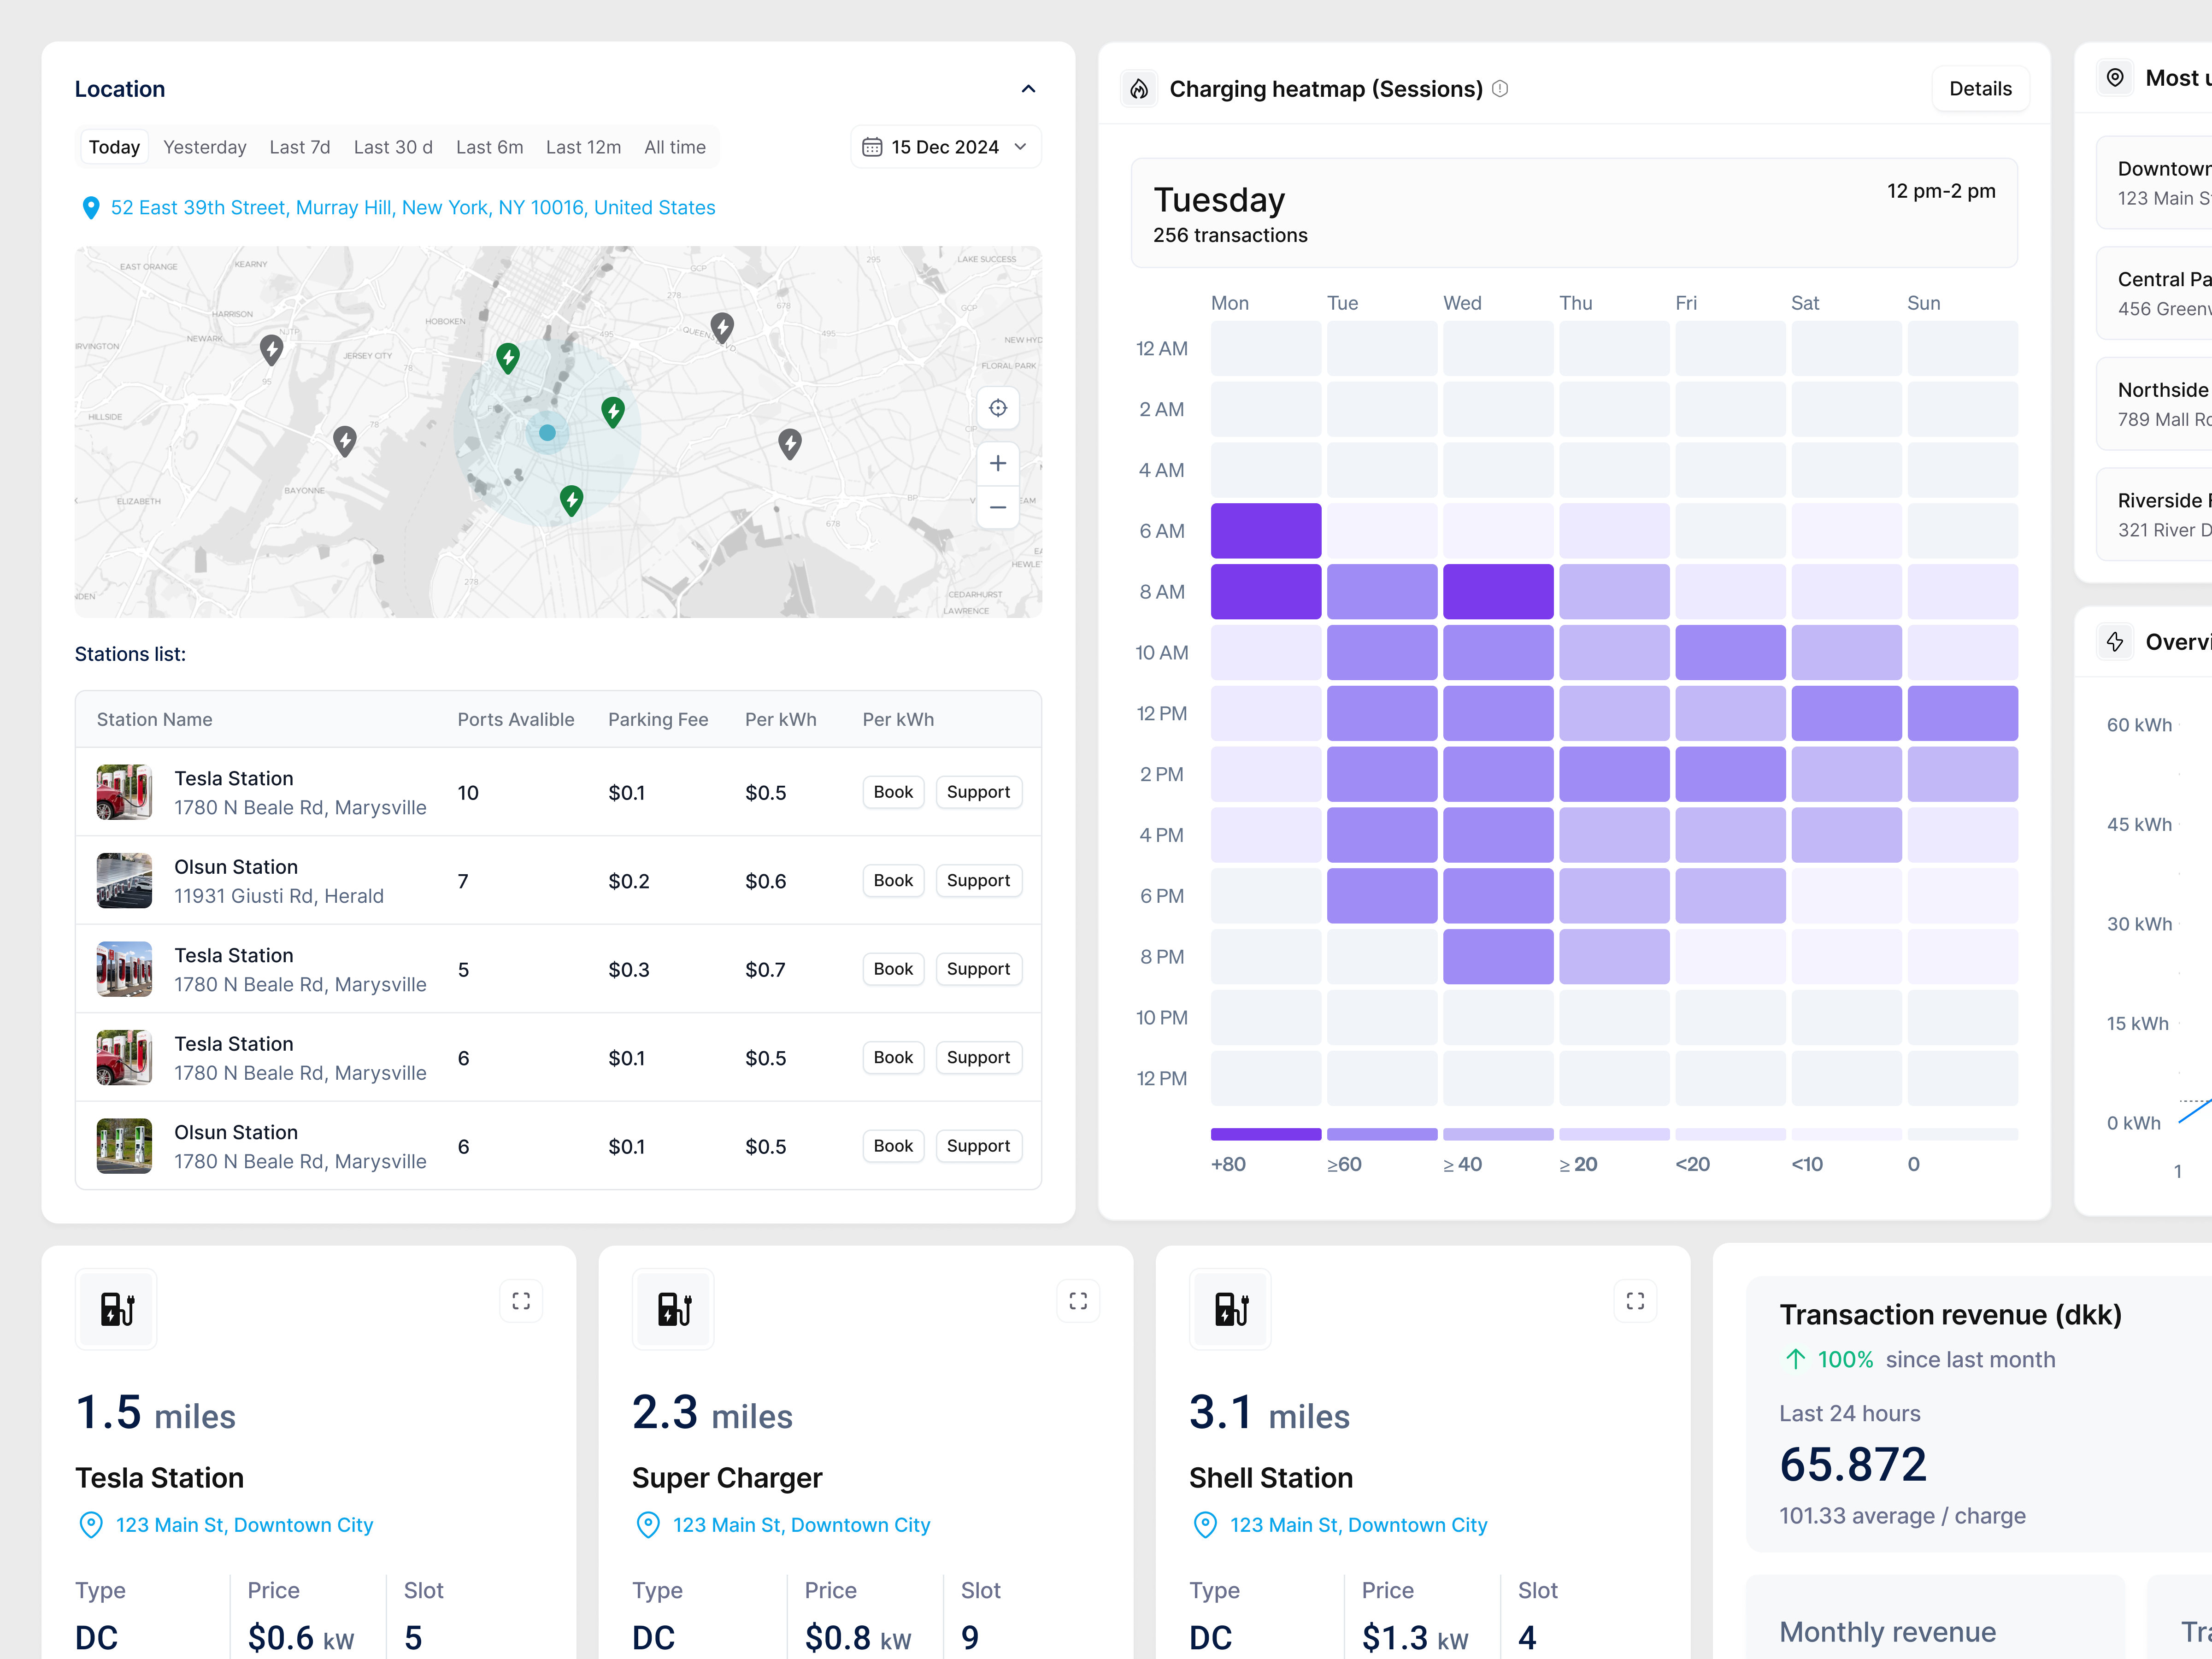Select the Today tab
This screenshot has height=1659, width=2212.
click(x=114, y=147)
